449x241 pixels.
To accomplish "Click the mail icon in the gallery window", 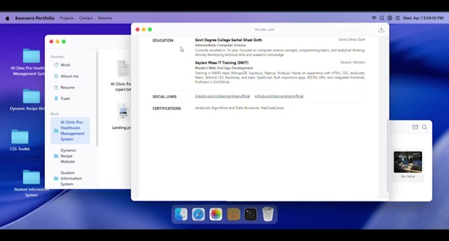I will click(415, 127).
